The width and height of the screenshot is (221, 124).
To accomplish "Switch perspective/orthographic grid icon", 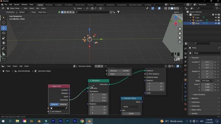I will point(180,42).
